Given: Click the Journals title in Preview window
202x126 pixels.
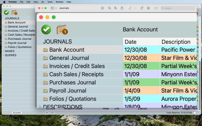Looking at the screenshot, I should coord(64,8).
